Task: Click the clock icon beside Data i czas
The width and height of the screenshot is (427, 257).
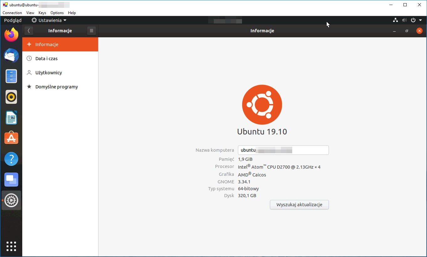Action: pos(29,58)
